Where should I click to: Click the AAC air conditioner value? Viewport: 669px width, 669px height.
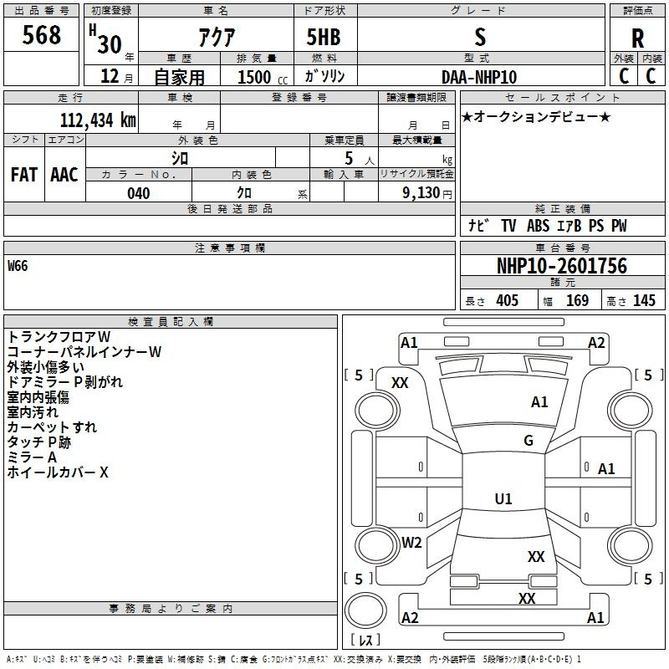point(64,174)
